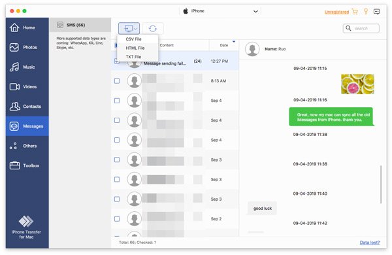Open the Contacts section icon

15,107
